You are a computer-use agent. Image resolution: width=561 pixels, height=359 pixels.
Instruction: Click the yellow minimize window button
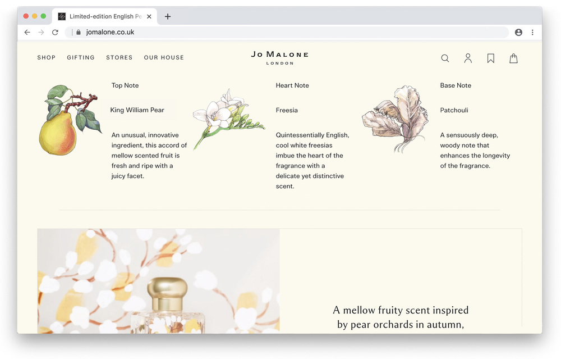coord(35,16)
